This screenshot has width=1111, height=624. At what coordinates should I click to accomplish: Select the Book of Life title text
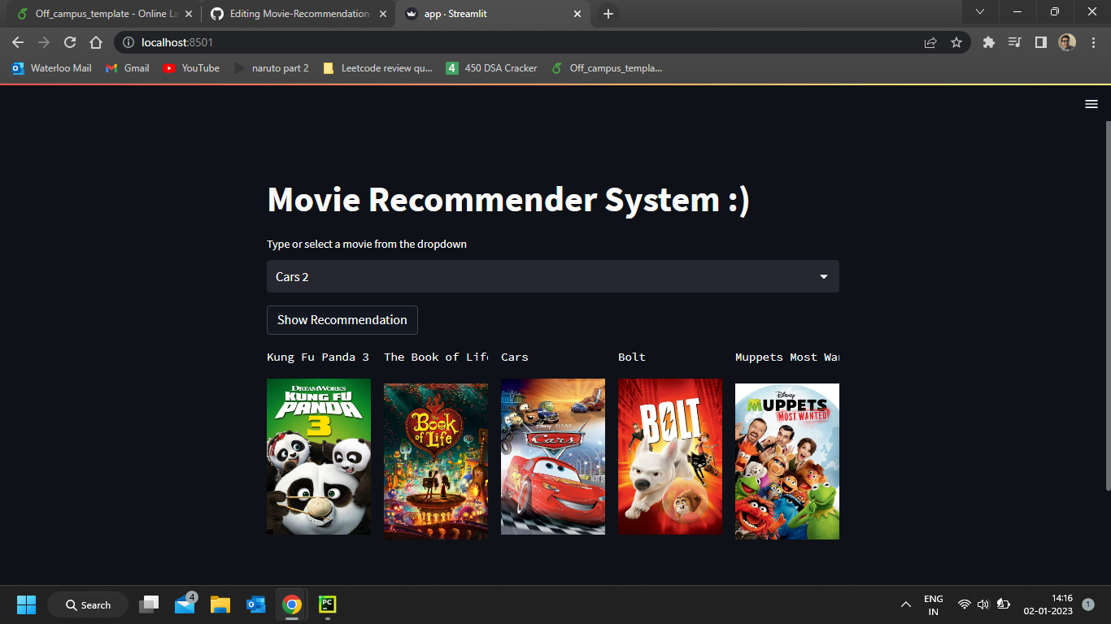coord(436,357)
